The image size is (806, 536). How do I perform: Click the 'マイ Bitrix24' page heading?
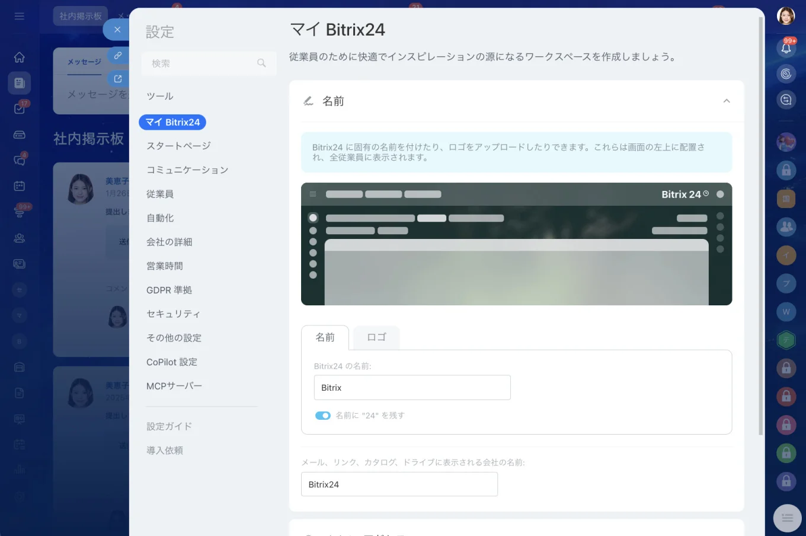click(x=337, y=30)
